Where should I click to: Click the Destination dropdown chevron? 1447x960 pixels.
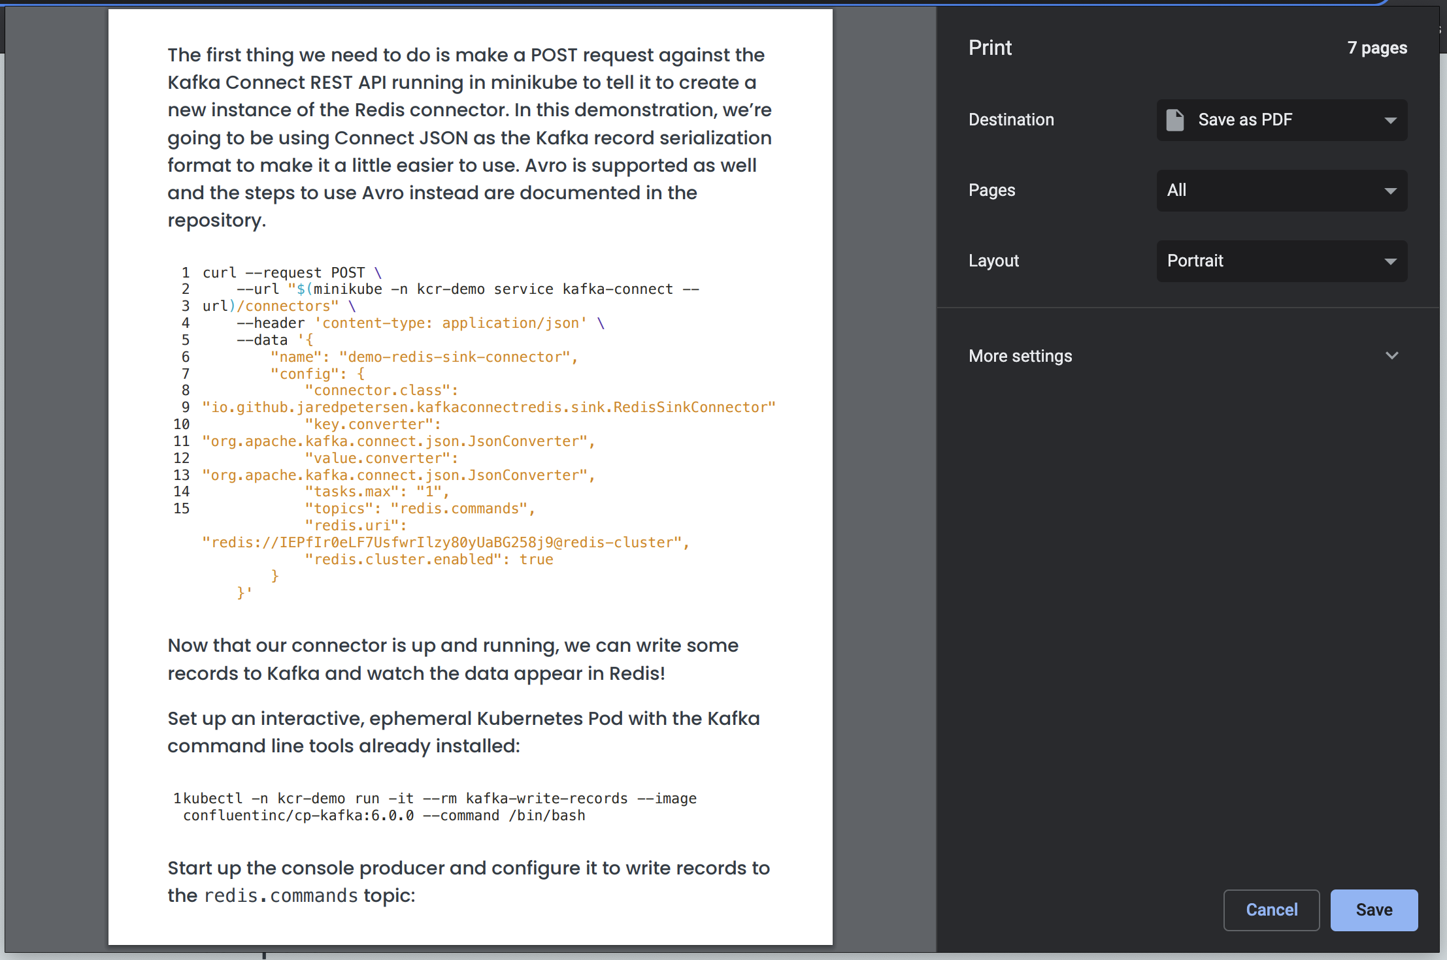pyautogui.click(x=1389, y=120)
